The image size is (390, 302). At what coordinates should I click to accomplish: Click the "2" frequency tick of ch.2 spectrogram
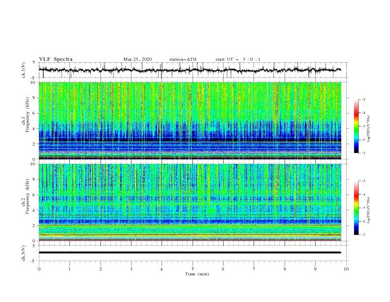point(34,226)
